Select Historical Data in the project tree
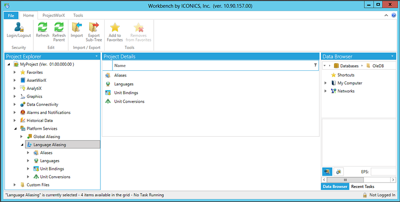This screenshot has height=202, width=400. tap(42, 121)
